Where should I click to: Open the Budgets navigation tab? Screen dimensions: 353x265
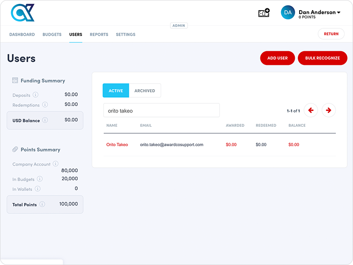click(x=52, y=34)
